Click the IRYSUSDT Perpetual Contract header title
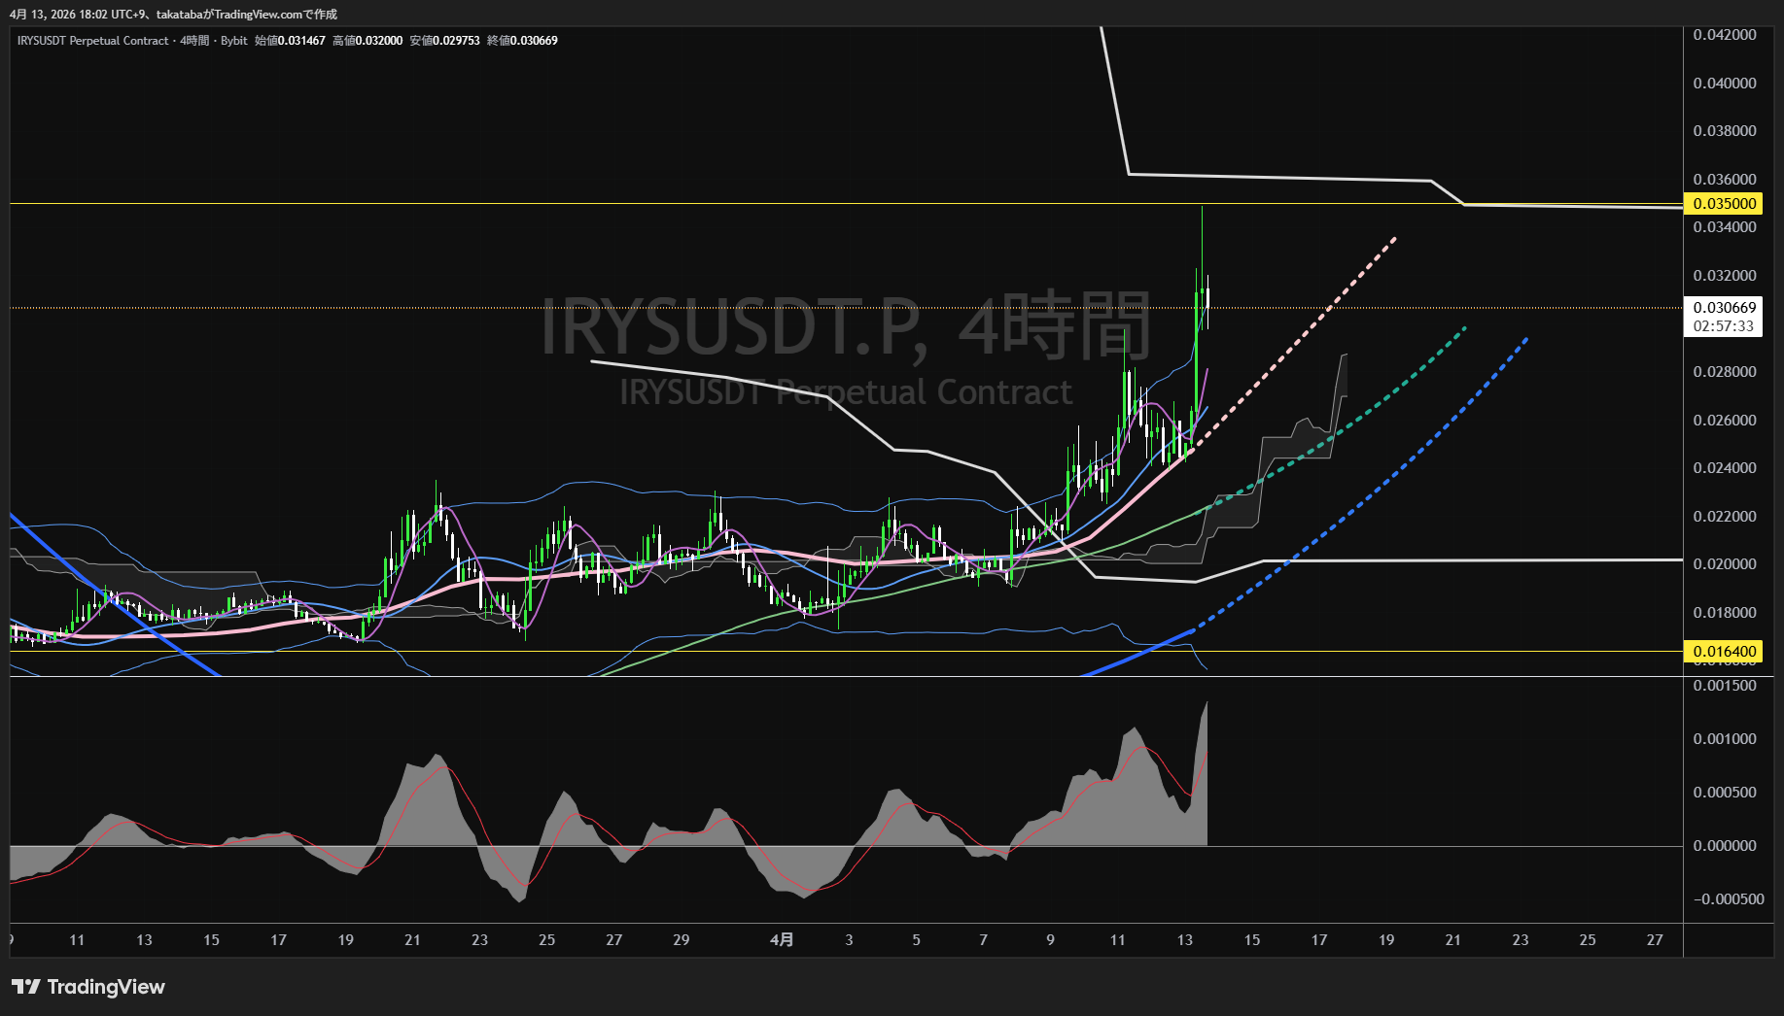Viewport: 1784px width, 1016px height. point(92,41)
